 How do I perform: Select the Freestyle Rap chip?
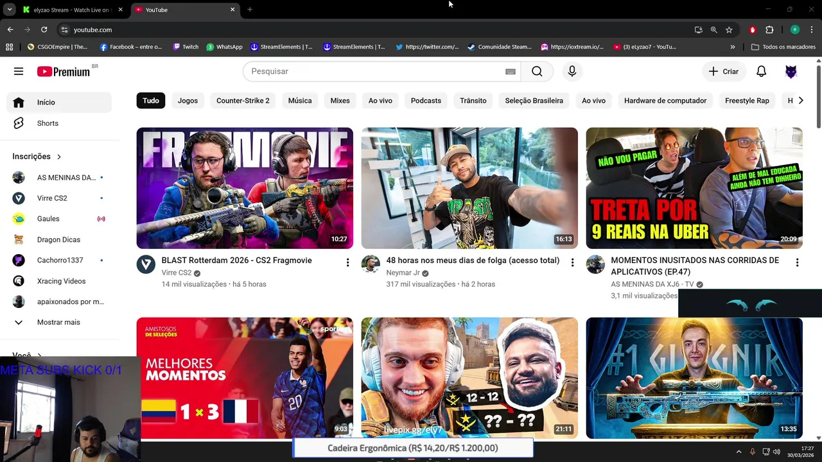(x=747, y=101)
